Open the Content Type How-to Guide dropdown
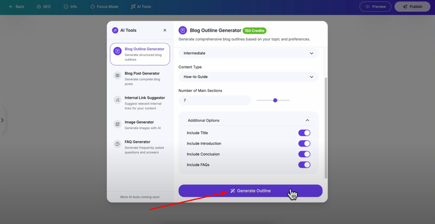The height and width of the screenshot is (224, 435). click(248, 77)
